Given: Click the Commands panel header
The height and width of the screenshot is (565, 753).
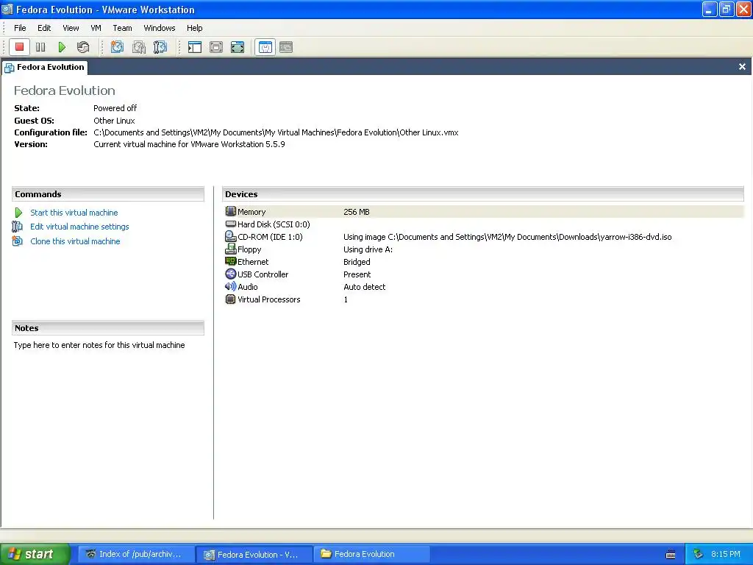Looking at the screenshot, I should (108, 194).
